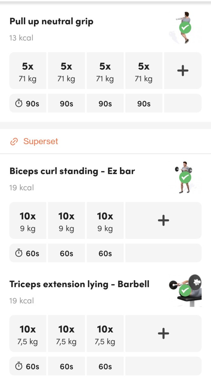Edit second 90s rest time for Pull up
Viewport: 211px width, 382px height.
click(x=66, y=104)
